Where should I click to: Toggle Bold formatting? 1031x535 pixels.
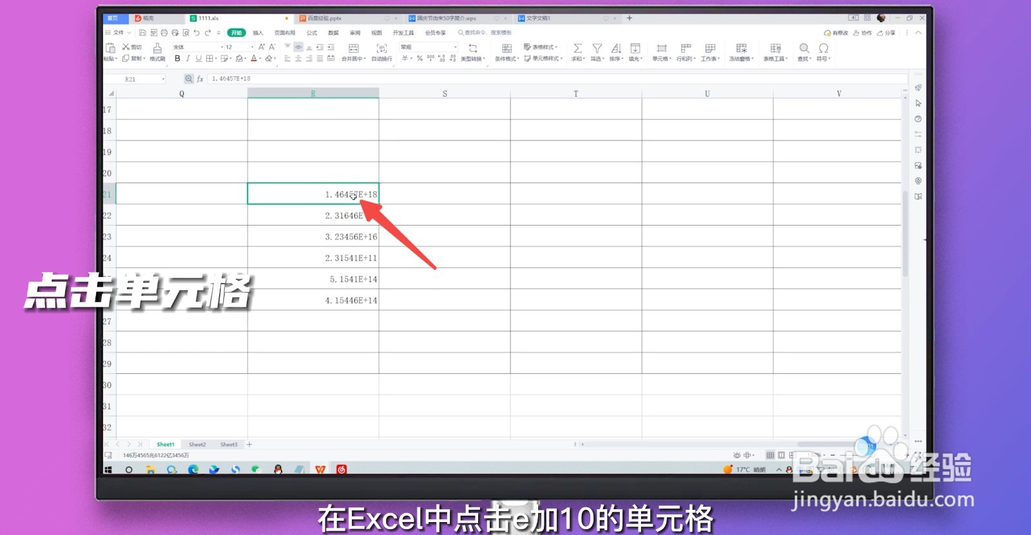[177, 58]
